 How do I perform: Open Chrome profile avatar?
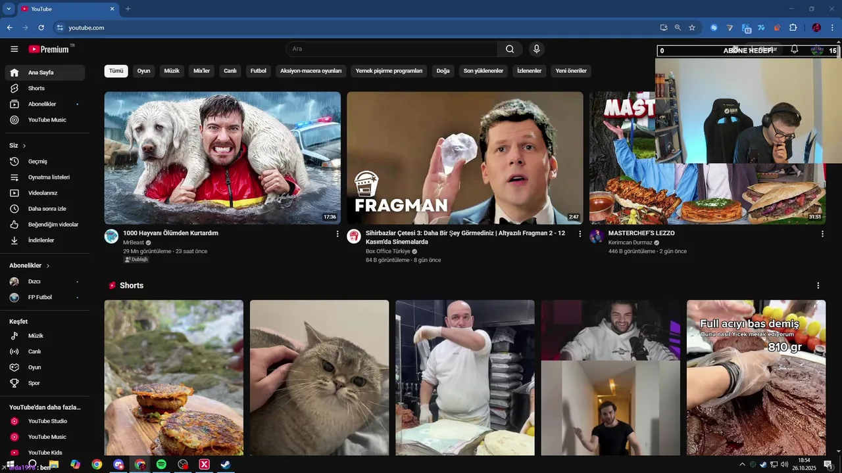click(x=816, y=28)
